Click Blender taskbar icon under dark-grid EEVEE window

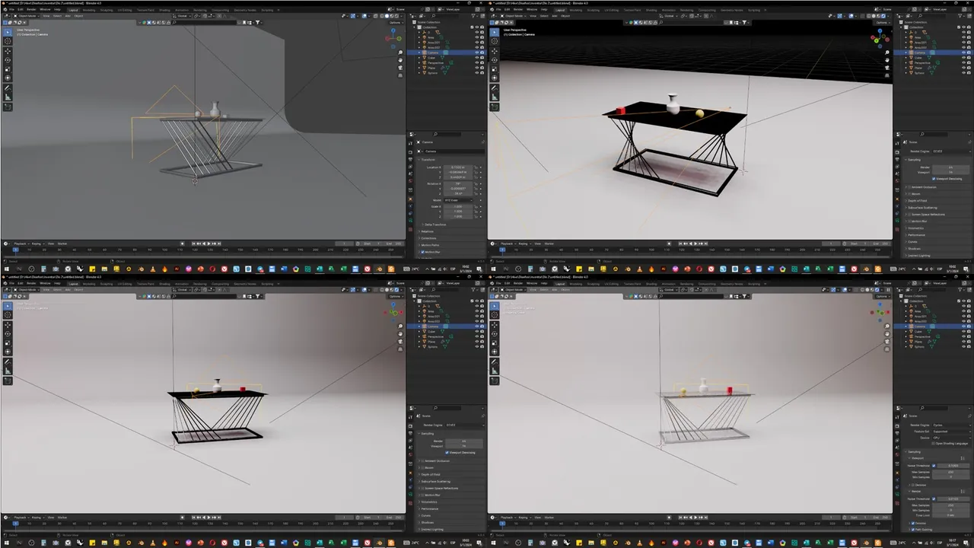point(866,269)
